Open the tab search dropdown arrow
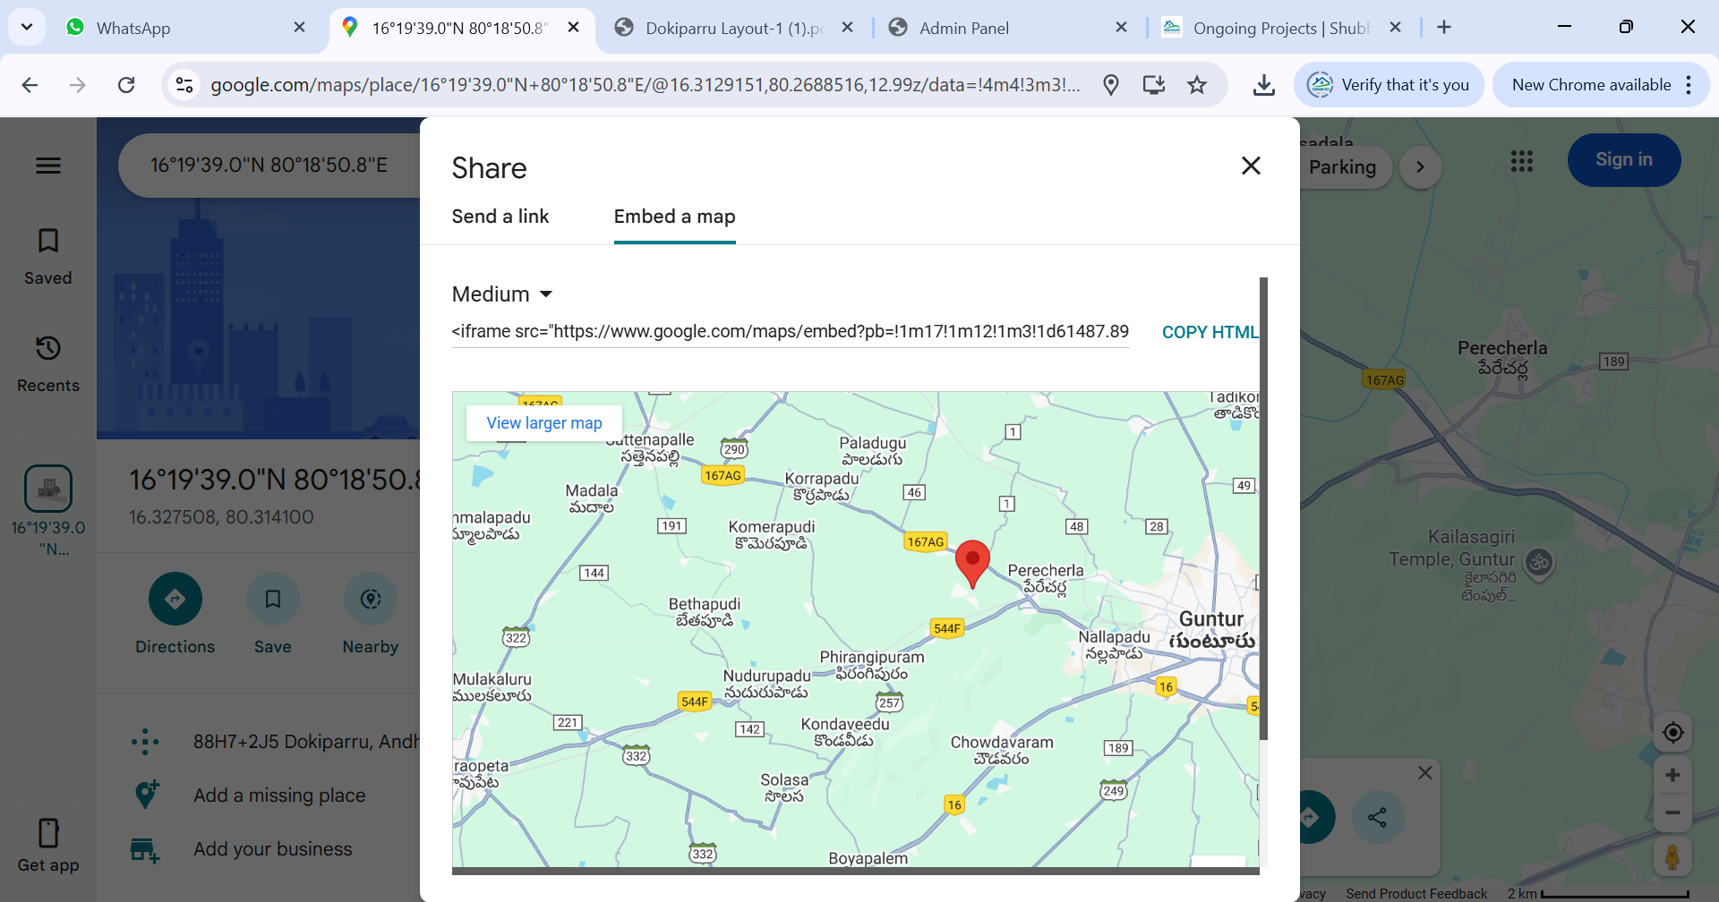This screenshot has height=902, width=1719. [27, 27]
